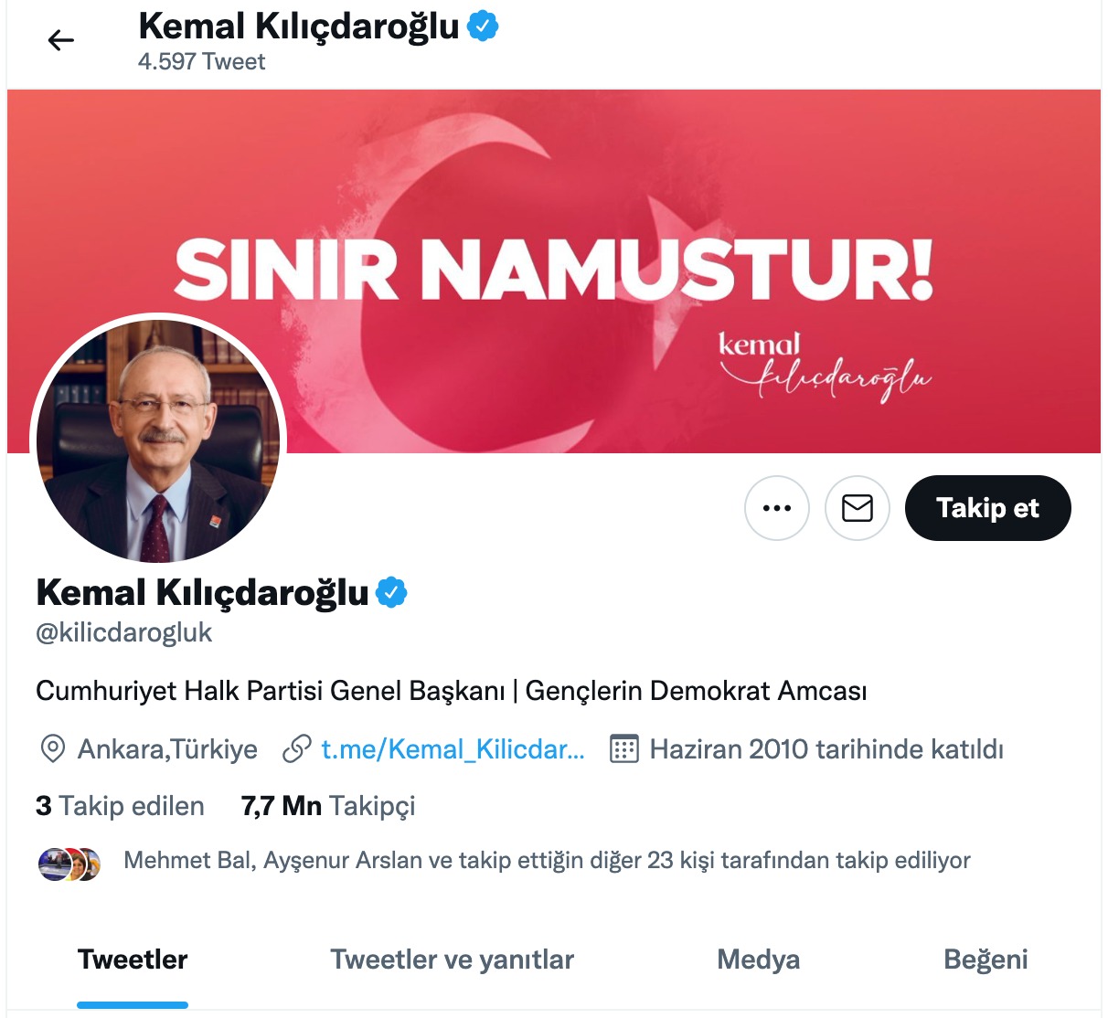
Task: Open the three-dot more options menu
Action: point(777,508)
